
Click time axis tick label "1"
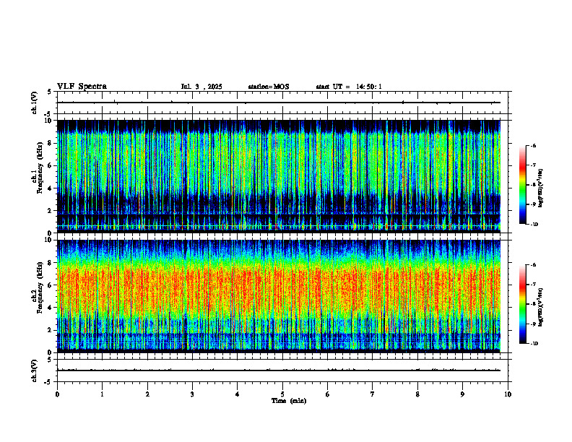click(x=102, y=394)
